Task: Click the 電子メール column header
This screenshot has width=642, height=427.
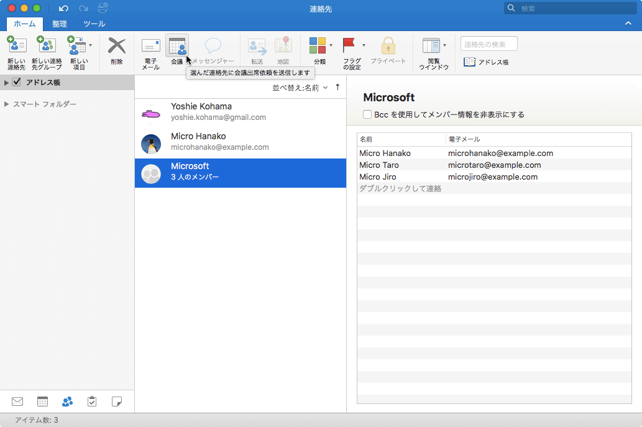Action: click(538, 139)
